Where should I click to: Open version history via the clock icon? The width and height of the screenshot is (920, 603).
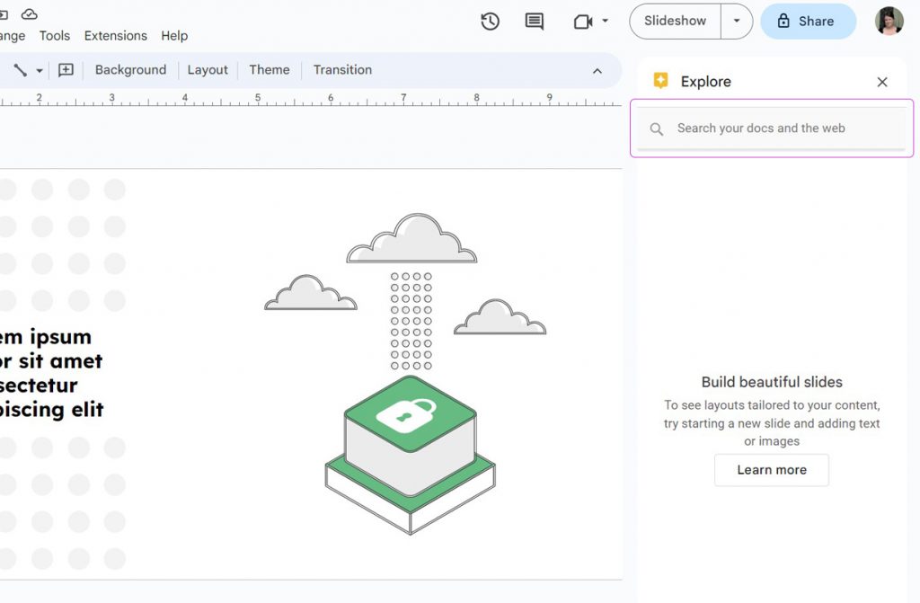pyautogui.click(x=490, y=20)
